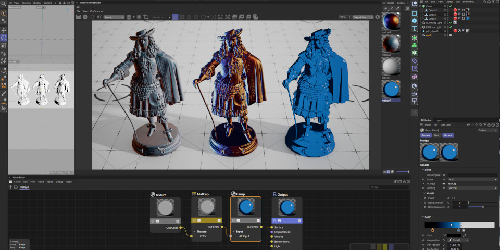Screen dimensions: 500x250
Task: Switch to the Layers tab
Action: click(x=439, y=120)
